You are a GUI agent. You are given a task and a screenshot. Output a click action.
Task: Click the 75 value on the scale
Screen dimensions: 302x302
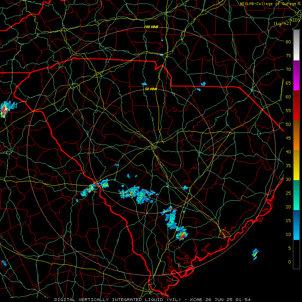click(x=288, y=56)
